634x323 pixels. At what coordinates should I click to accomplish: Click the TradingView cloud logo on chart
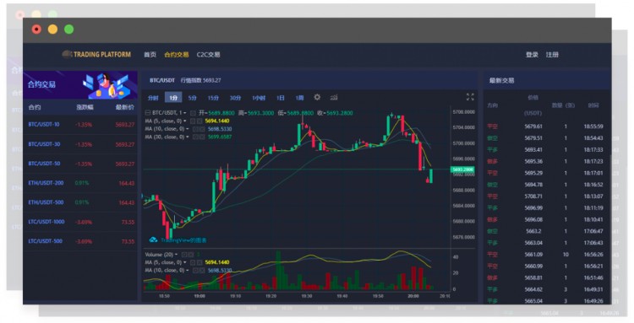click(153, 240)
